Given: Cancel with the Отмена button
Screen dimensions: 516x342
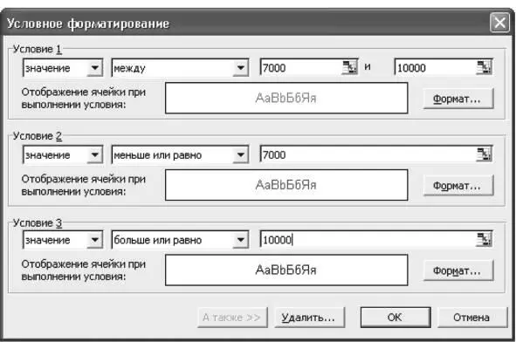Looking at the screenshot, I should pyautogui.click(x=471, y=318).
